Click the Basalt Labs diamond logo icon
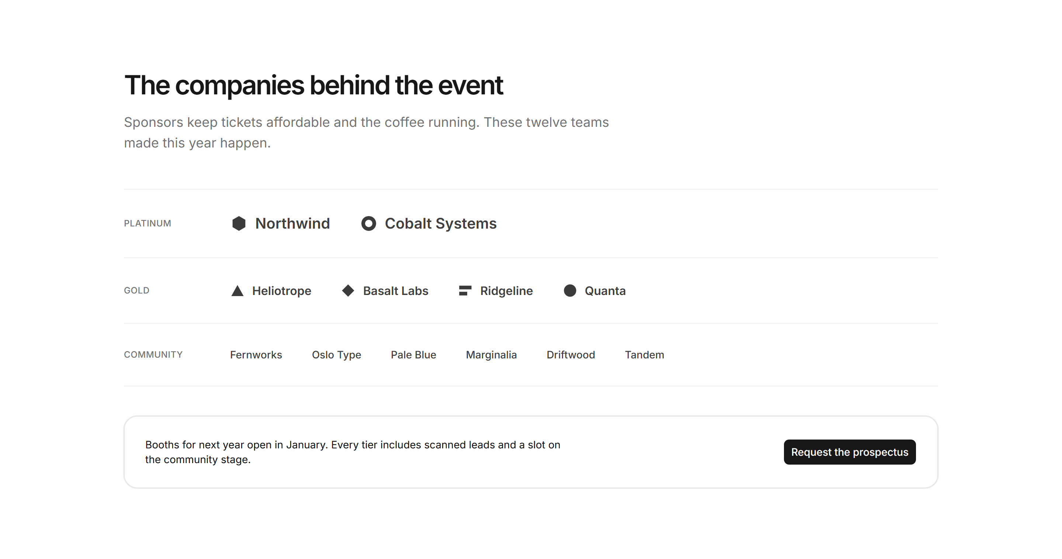This screenshot has width=1062, height=559. 348,291
